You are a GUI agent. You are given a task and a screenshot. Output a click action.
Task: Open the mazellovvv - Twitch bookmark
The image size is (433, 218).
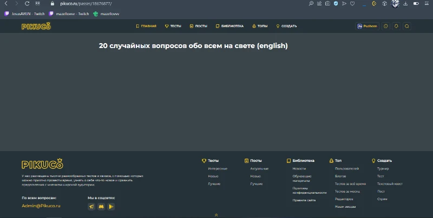(69, 14)
